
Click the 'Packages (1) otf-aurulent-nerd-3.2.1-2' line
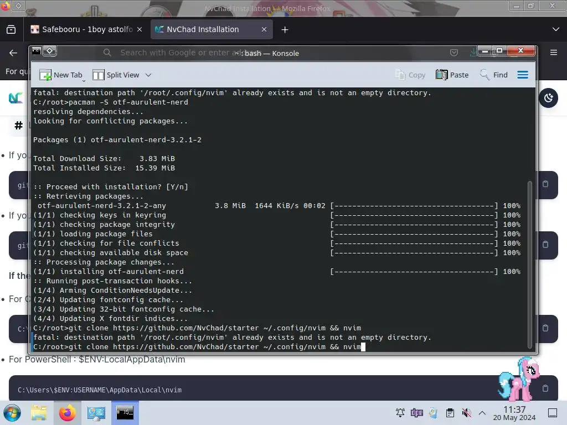point(117,140)
